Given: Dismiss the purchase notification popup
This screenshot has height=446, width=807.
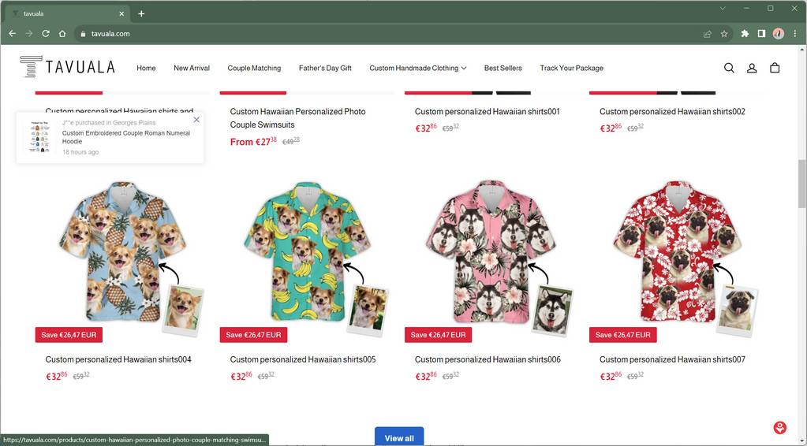Looking at the screenshot, I should tap(196, 120).
